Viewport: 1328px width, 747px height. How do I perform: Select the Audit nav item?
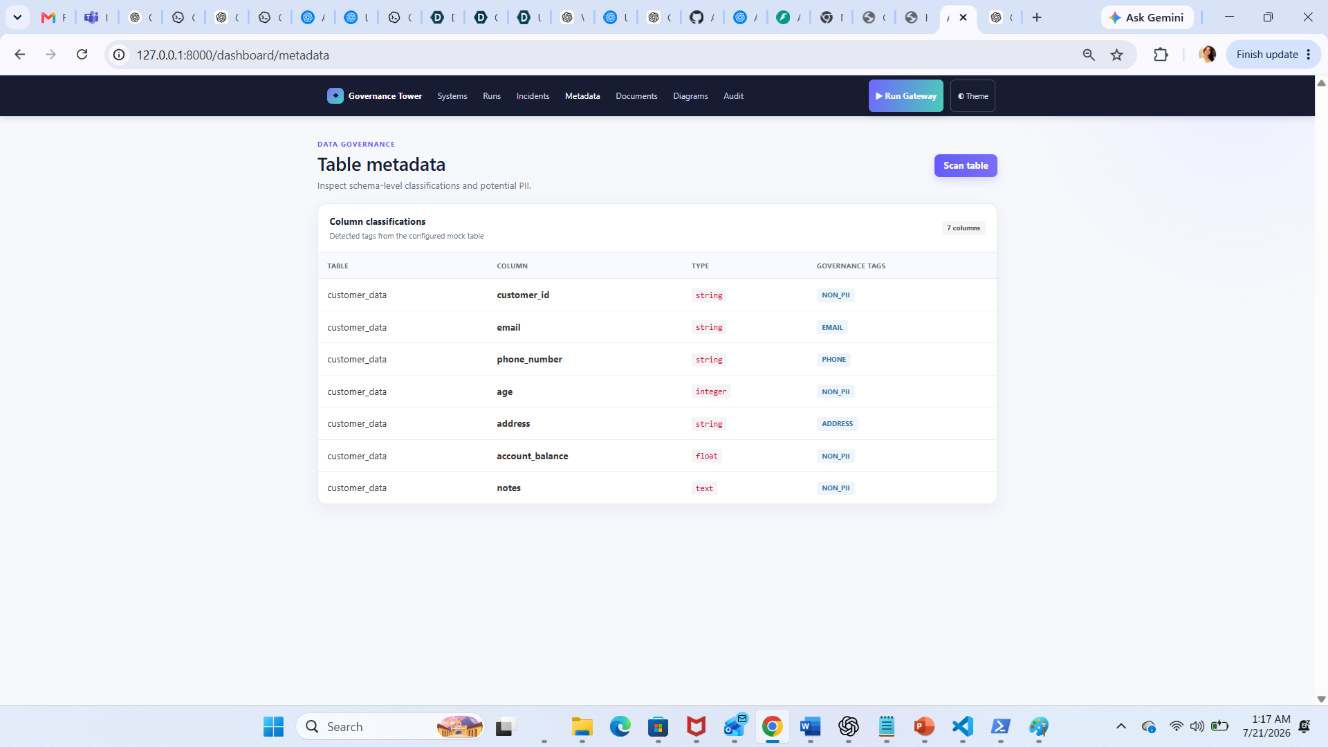[x=733, y=96]
